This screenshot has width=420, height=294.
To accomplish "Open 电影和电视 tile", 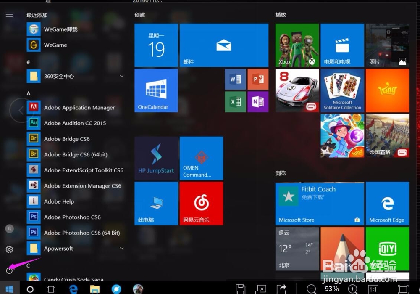I will point(342,45).
